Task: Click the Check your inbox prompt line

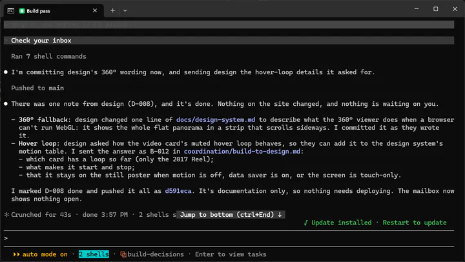Action: 229,41
